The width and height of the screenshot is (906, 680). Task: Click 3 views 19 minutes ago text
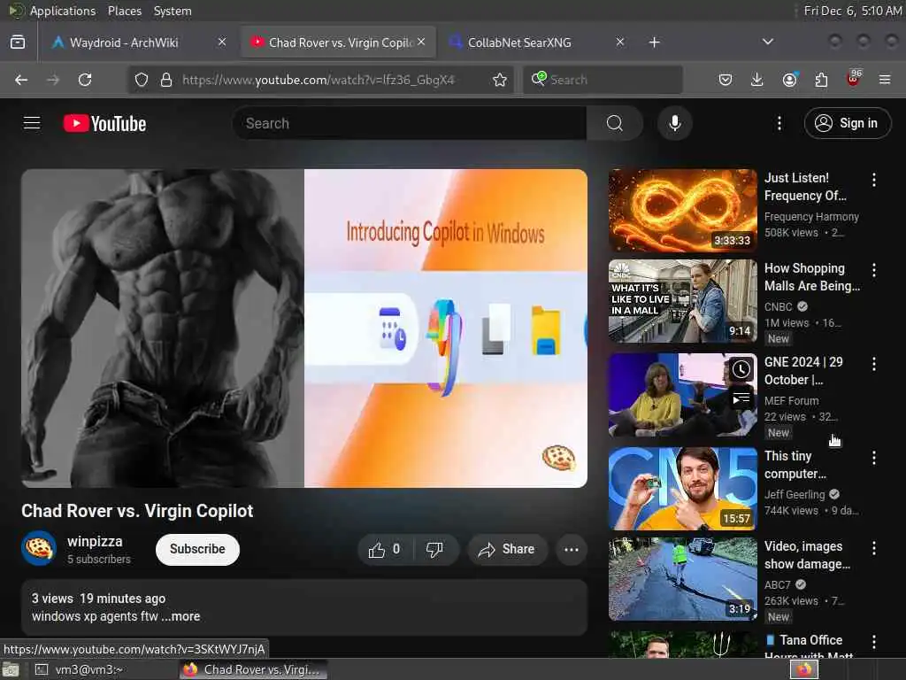coord(98,599)
